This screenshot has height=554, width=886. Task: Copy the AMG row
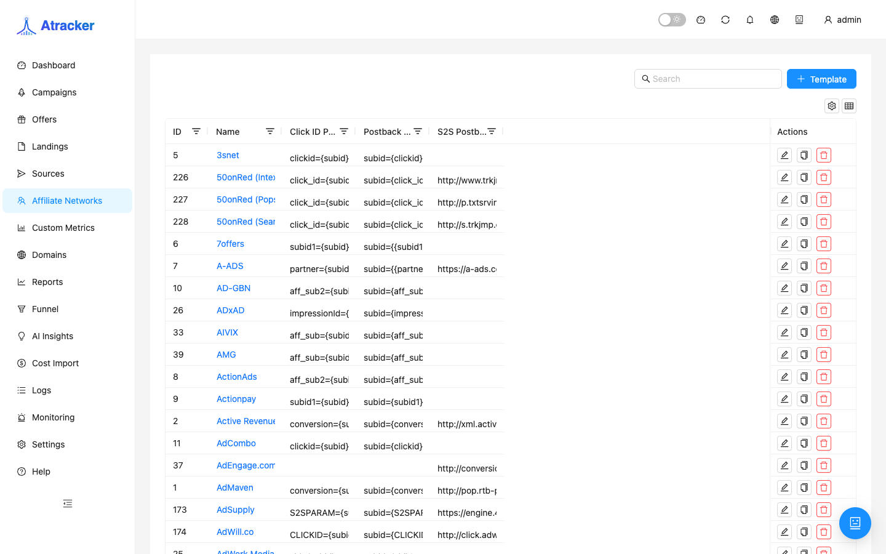804,355
